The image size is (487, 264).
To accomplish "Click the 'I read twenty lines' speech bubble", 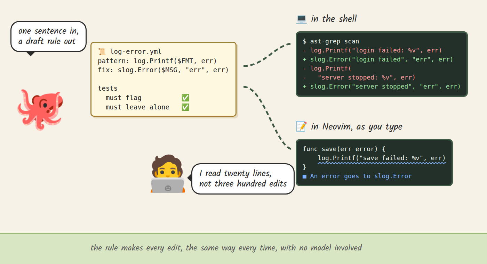I will [243, 179].
